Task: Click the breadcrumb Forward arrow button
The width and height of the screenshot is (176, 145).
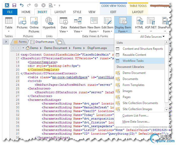Action: tap(18, 48)
